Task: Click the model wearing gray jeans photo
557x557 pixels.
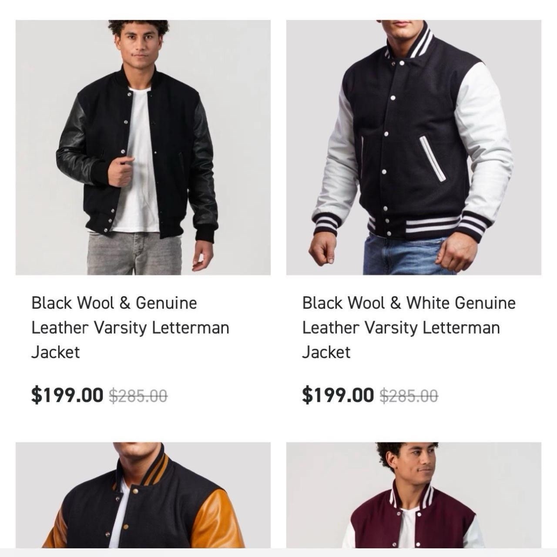Action: (143, 148)
